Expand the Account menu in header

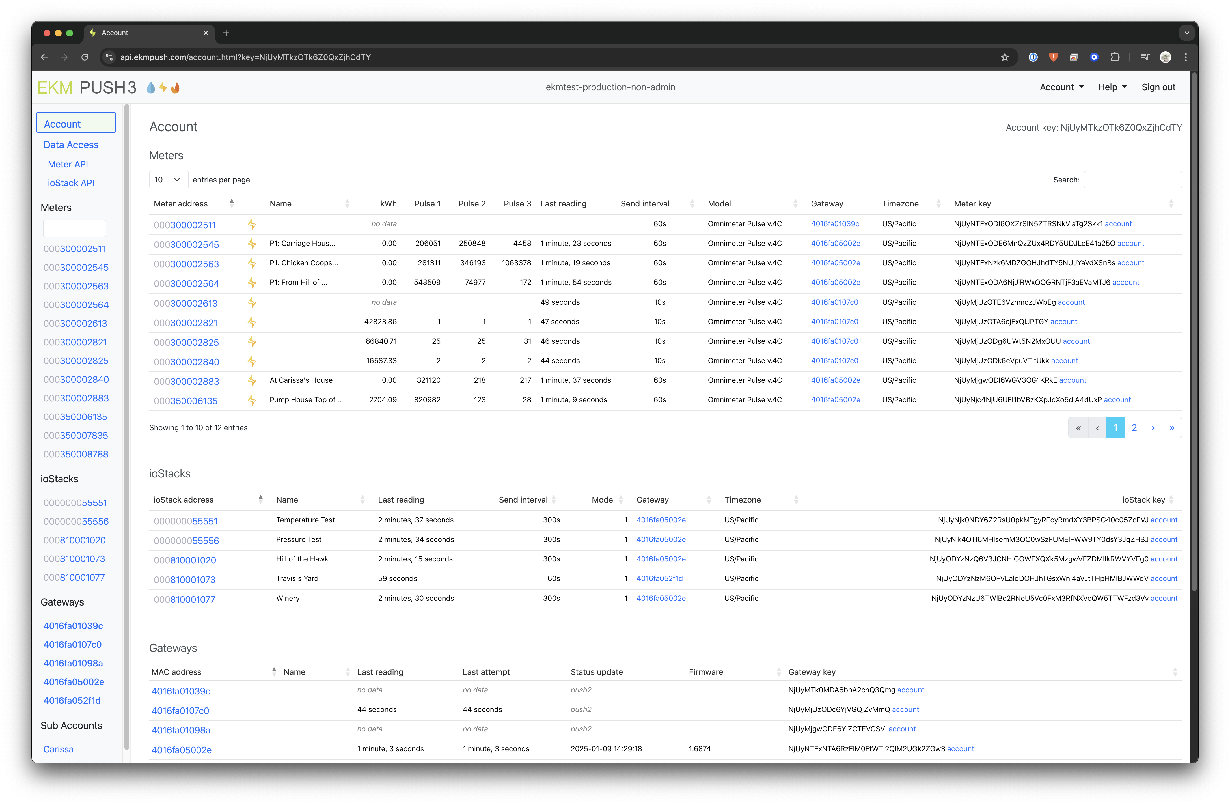1061,87
